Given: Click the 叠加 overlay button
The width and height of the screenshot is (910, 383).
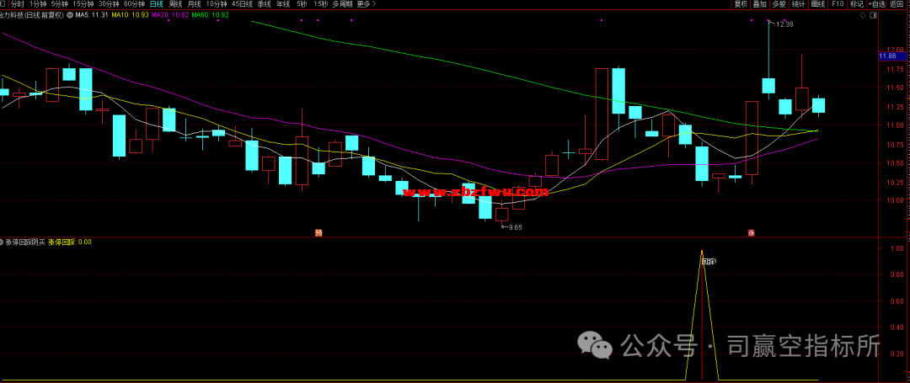Looking at the screenshot, I should tap(760, 3).
